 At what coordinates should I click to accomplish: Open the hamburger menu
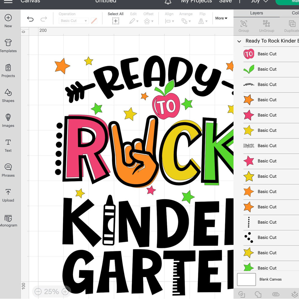pos(8,2)
